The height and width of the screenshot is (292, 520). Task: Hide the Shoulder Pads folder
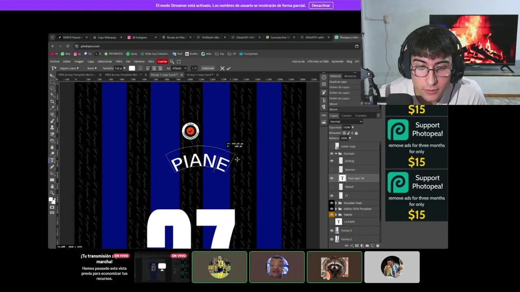click(x=331, y=203)
